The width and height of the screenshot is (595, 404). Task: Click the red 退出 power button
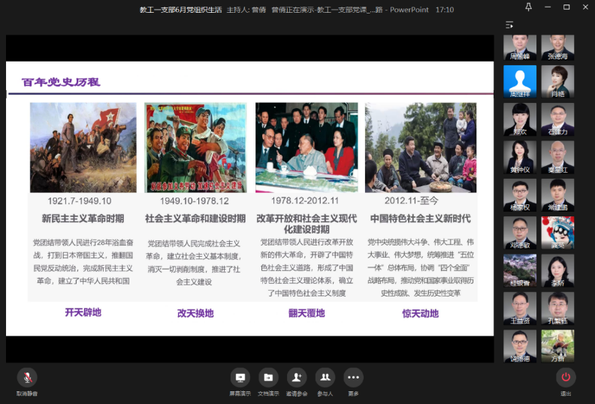pyautogui.click(x=566, y=377)
